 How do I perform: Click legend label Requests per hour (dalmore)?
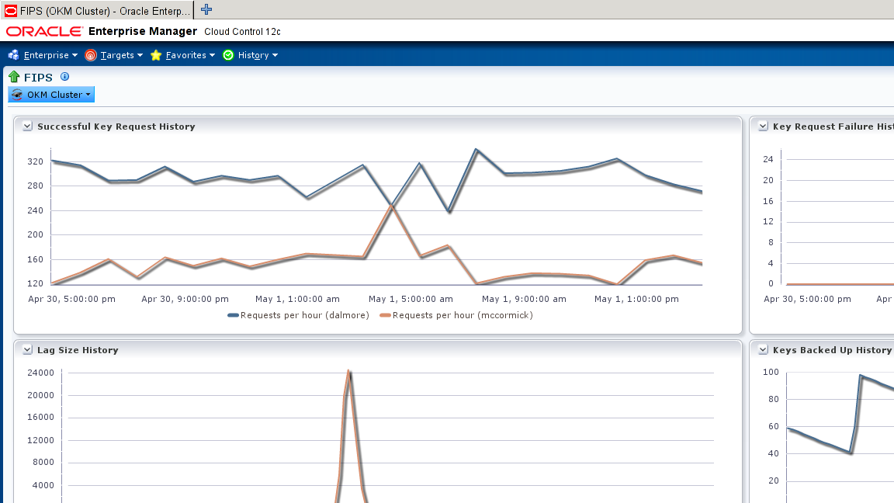(x=305, y=315)
